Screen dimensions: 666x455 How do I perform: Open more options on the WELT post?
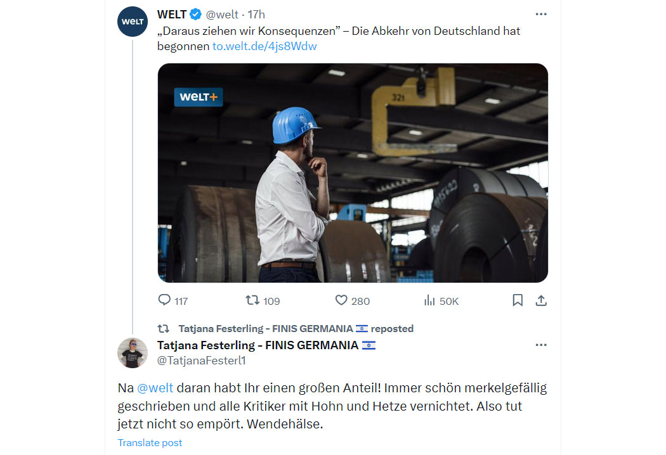click(x=540, y=14)
